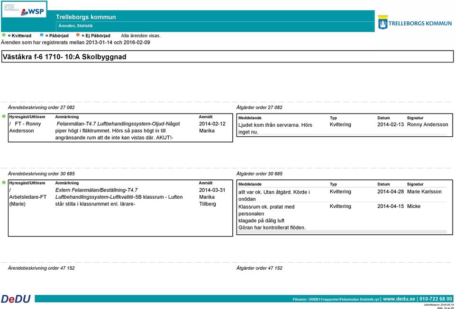Click the 'Anmärkning' column header in order 27 082
This screenshot has width=455, height=309.
click(x=67, y=117)
